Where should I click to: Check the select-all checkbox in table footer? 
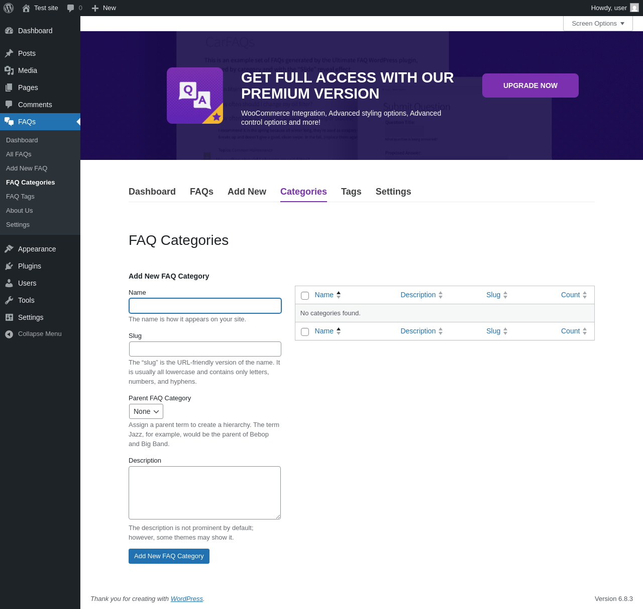click(305, 331)
